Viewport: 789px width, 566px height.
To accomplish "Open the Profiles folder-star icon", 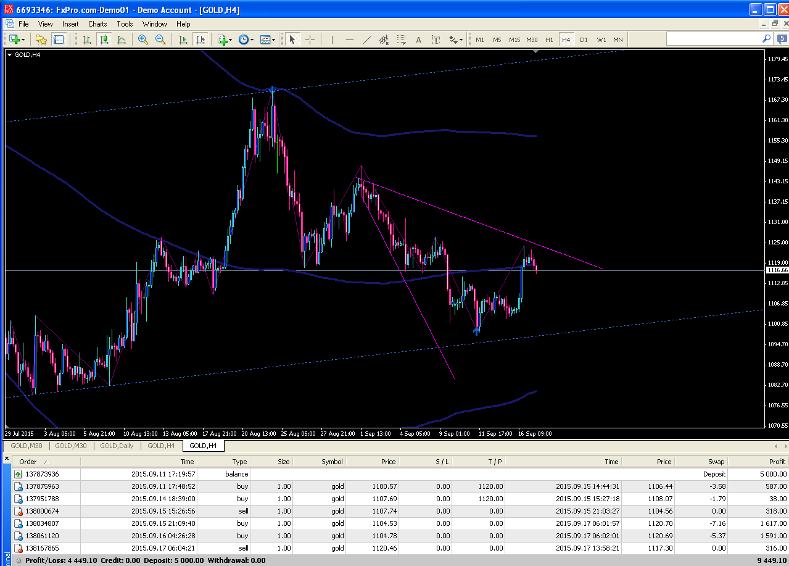I will pyautogui.click(x=41, y=40).
